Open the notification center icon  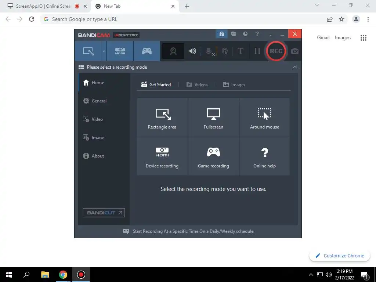364,275
